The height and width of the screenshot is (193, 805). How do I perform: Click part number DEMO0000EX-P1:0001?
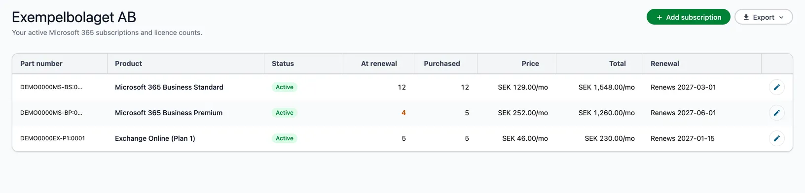[x=52, y=138]
